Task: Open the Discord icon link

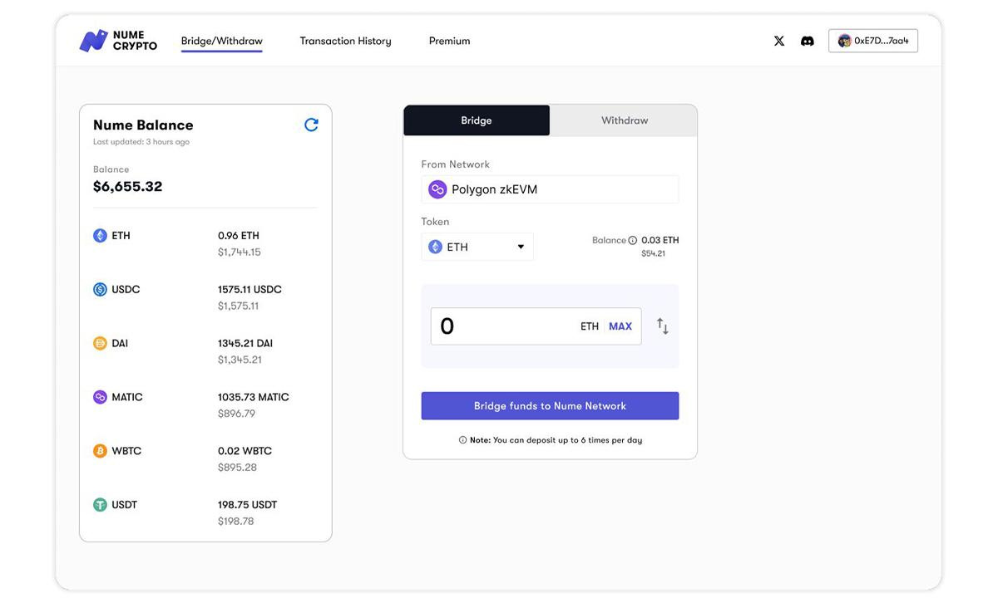Action: click(x=807, y=41)
